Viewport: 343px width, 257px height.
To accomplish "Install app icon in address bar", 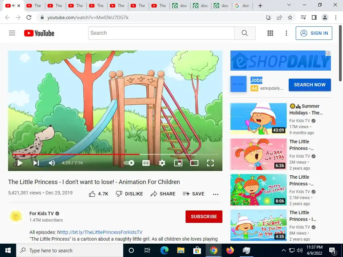I will (x=269, y=17).
